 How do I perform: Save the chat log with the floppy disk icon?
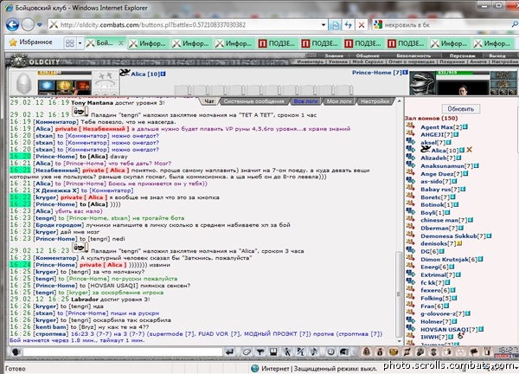click(x=273, y=351)
